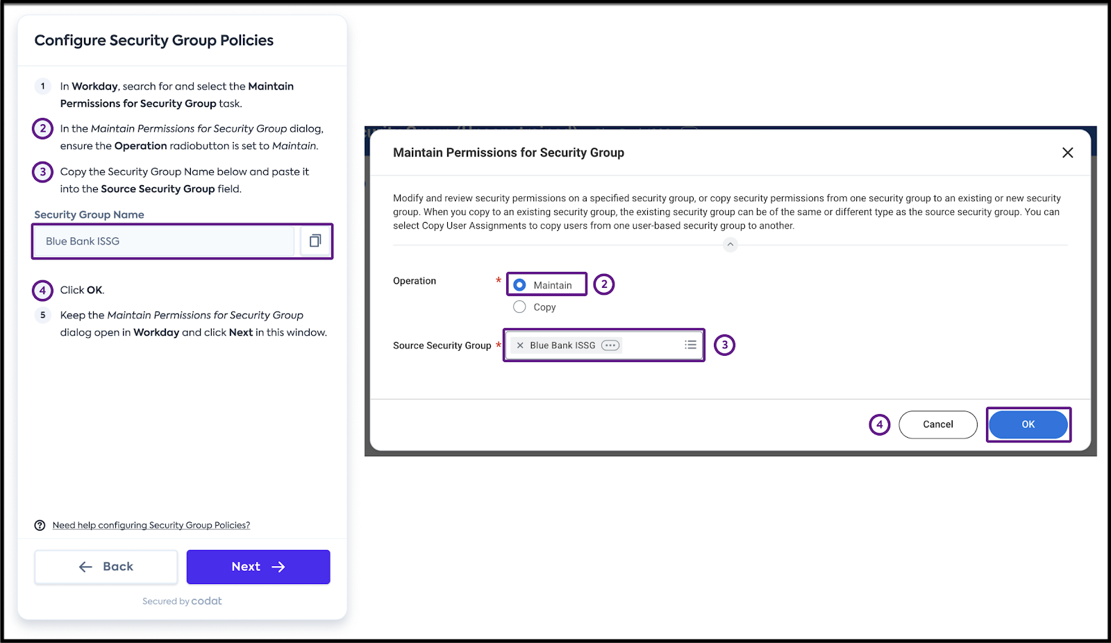Click the codat logo in footer
The height and width of the screenshot is (643, 1111).
[x=206, y=601]
